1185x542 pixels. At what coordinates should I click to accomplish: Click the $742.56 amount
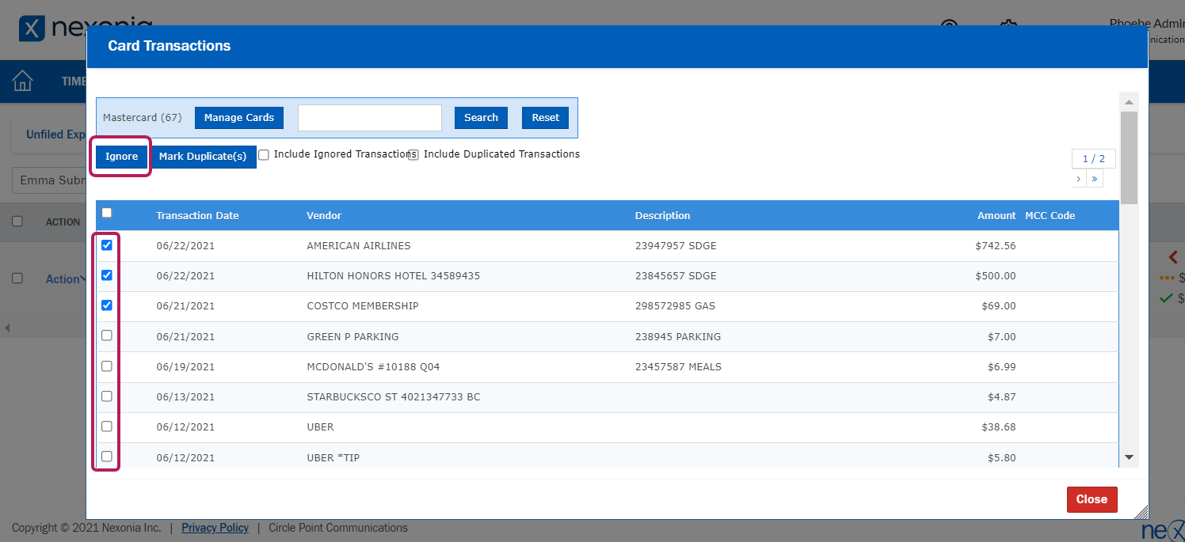[x=996, y=246]
